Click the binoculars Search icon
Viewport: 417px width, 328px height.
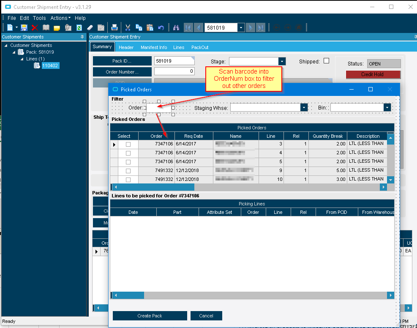(x=176, y=27)
